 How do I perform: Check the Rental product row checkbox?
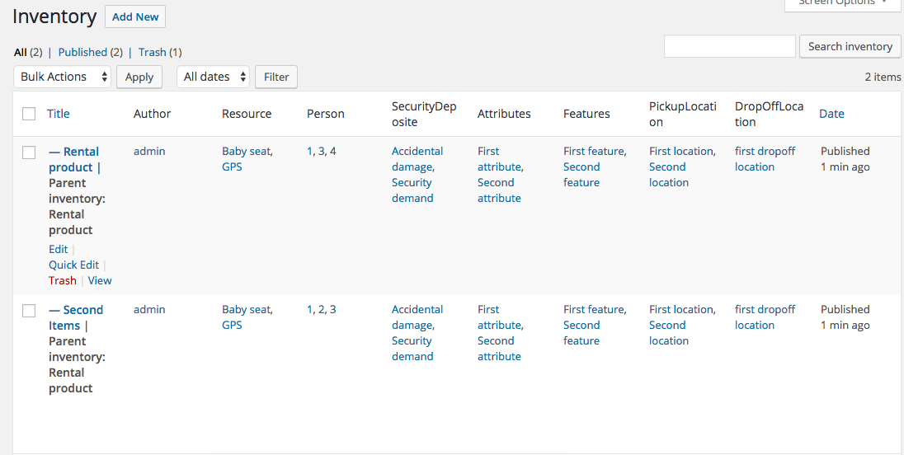point(29,152)
